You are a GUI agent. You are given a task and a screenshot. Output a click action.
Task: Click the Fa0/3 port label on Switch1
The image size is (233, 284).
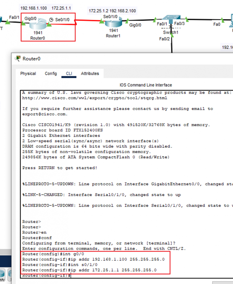coord(179,24)
